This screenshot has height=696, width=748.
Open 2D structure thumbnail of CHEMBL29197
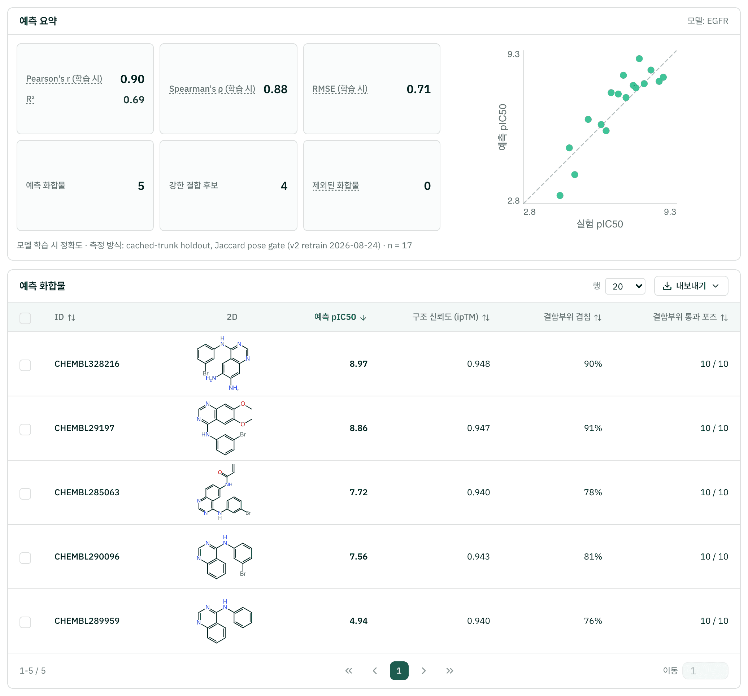click(225, 428)
